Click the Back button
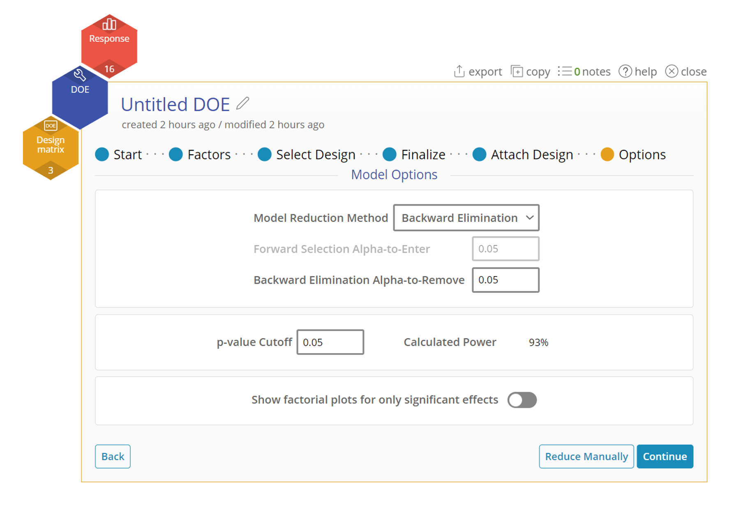This screenshot has height=507, width=736. [x=113, y=457]
